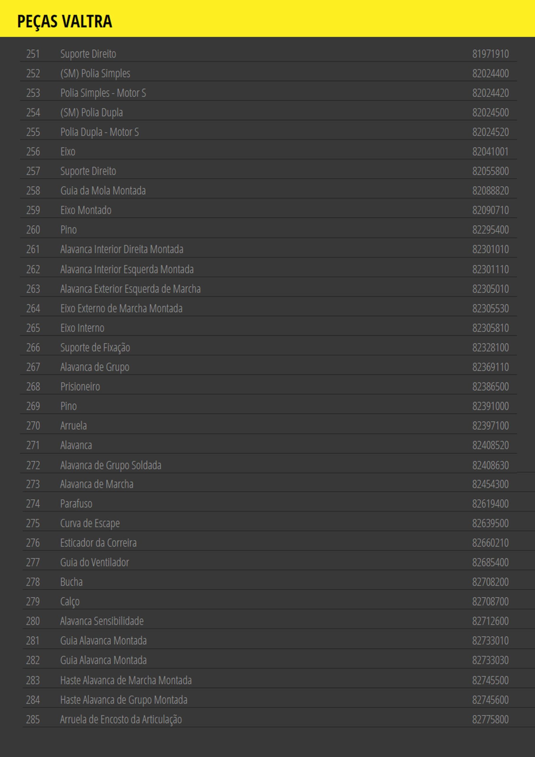Image resolution: width=535 pixels, height=757 pixels.
Task: Click part code 82055800
Action: click(490, 171)
